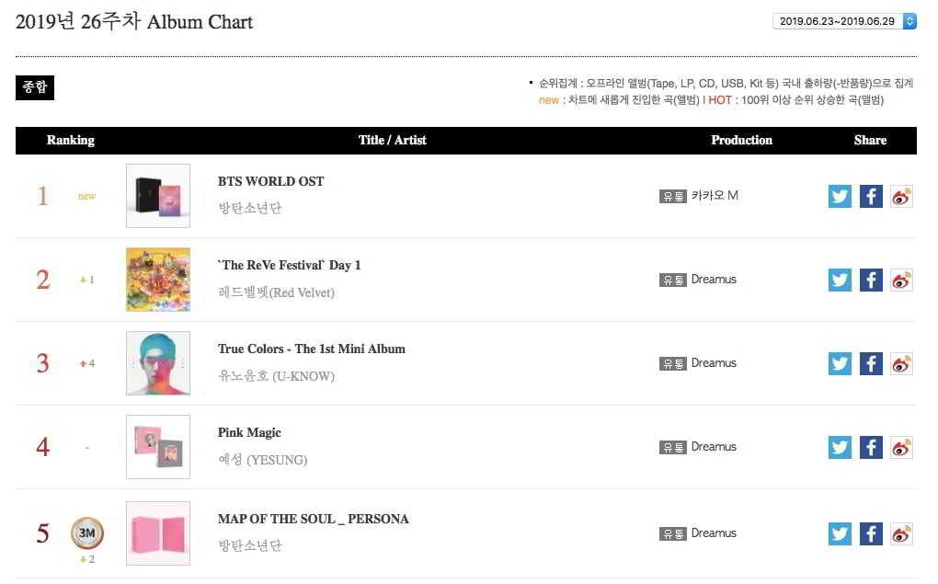Select the 종합 chart tab
938x584 pixels.
point(35,87)
